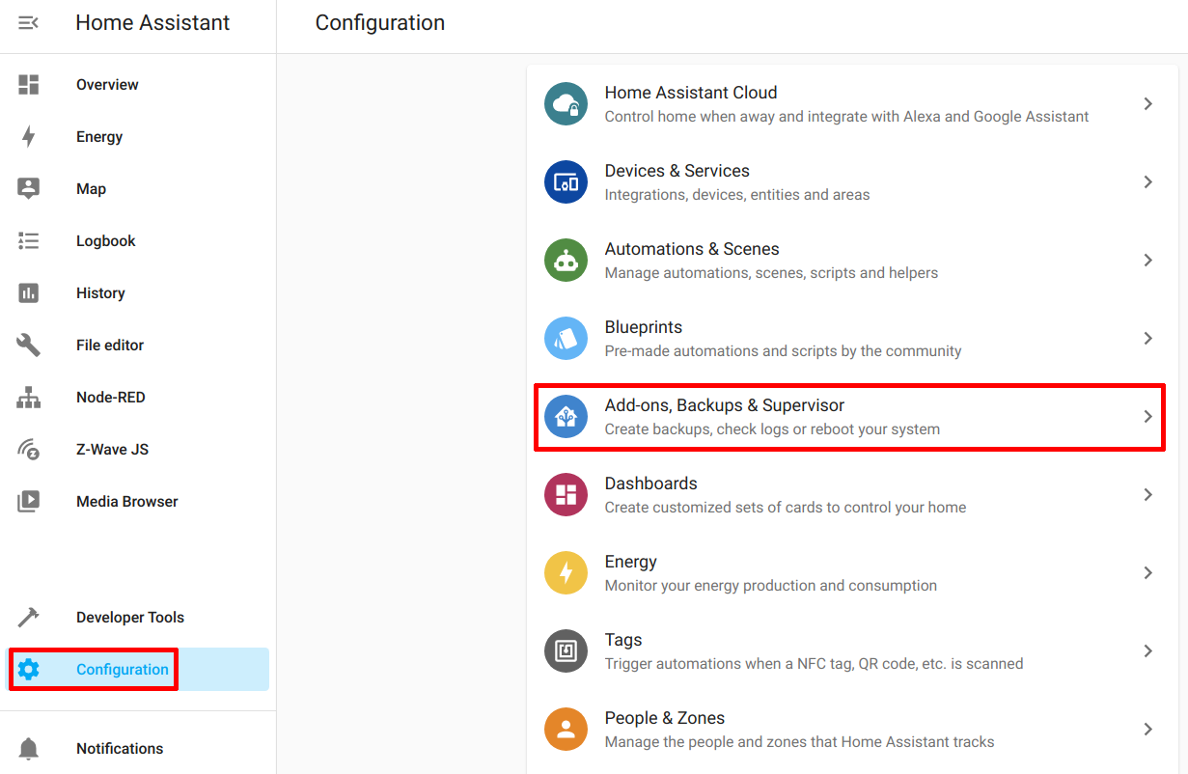The image size is (1188, 774).
Task: Open Automations & Scenes row chevron
Action: (1147, 260)
